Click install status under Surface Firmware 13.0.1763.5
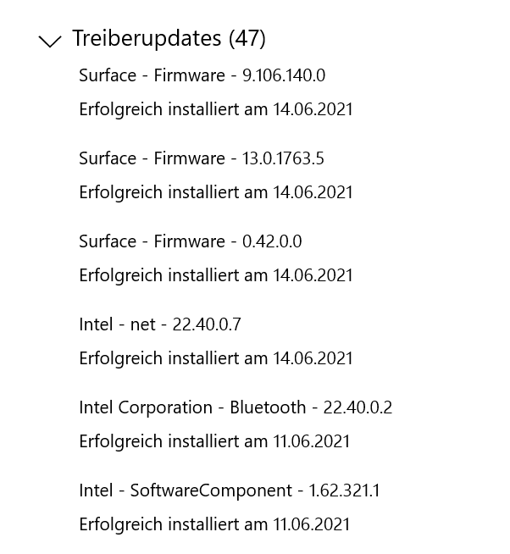 click(215, 192)
